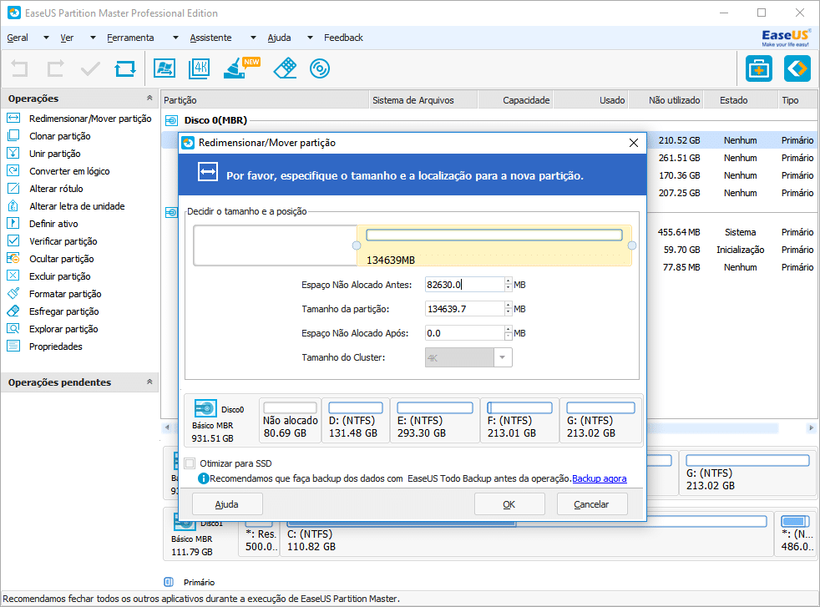
Task: Open the backup kit icon top right
Action: (x=759, y=68)
